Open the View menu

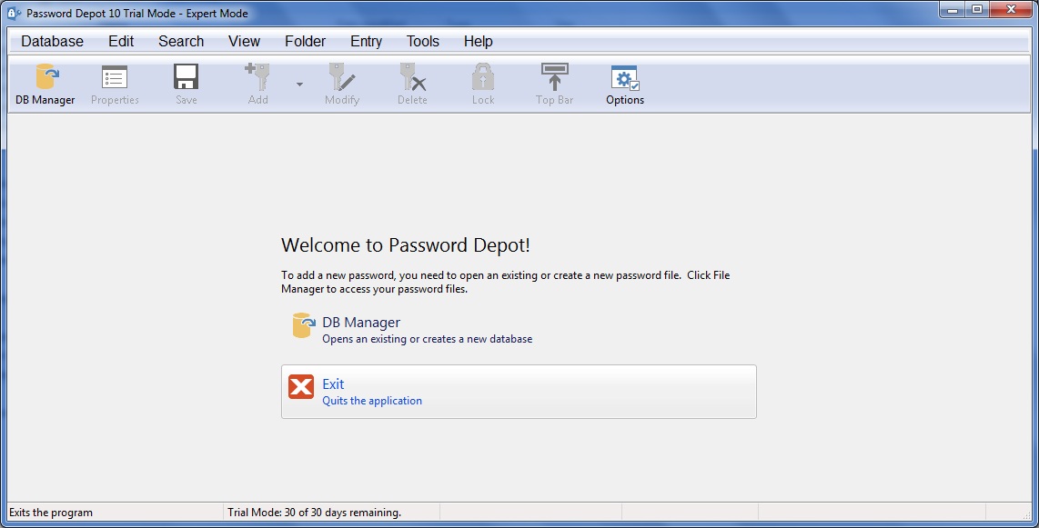point(243,41)
